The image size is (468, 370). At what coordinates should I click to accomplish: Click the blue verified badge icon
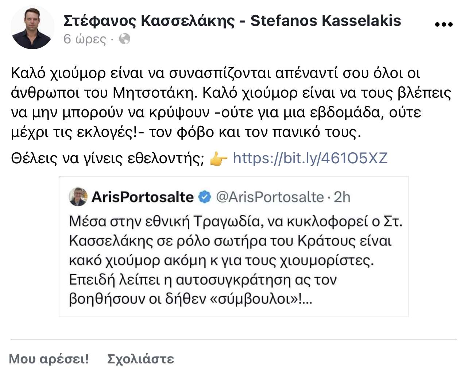pos(205,197)
